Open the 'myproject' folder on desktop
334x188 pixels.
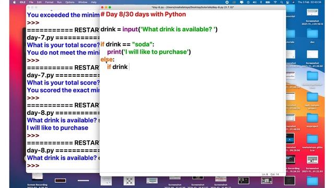click(312, 121)
